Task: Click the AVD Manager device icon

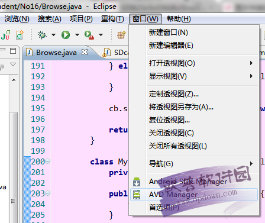Action: tap(137, 195)
